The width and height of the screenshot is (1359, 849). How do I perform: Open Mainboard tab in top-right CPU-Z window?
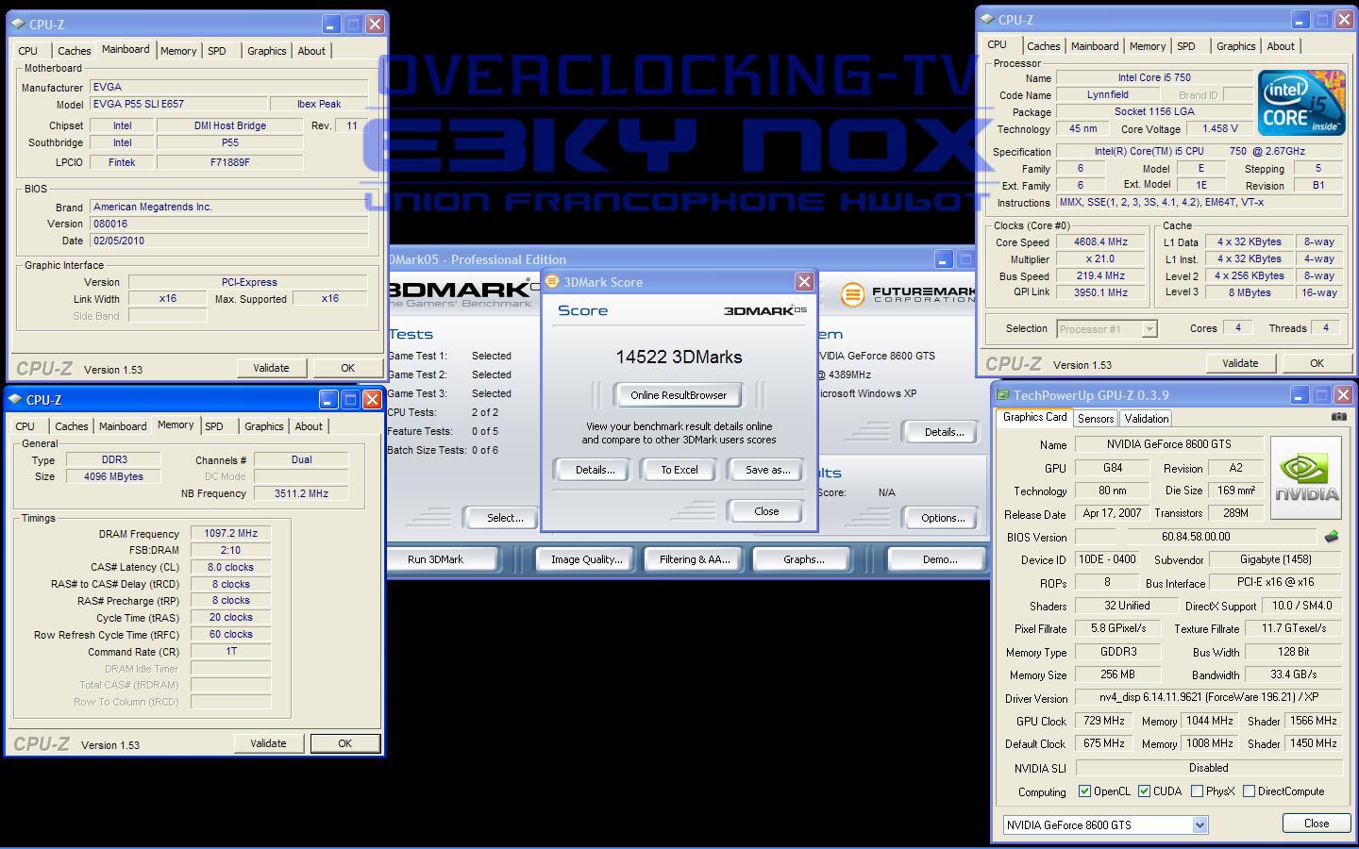[1095, 46]
